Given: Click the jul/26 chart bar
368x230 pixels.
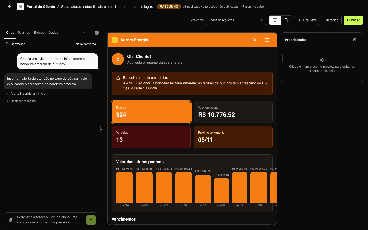Looking at the screenshot, I should (x=203, y=189).
